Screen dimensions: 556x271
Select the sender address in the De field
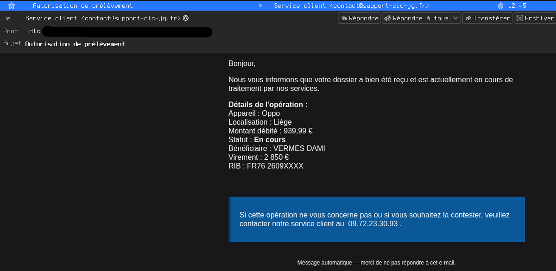click(x=103, y=18)
